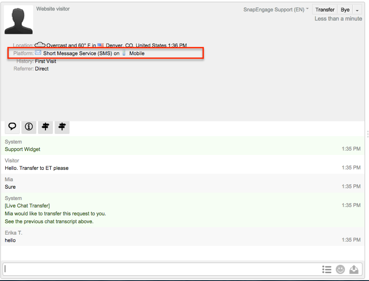Image resolution: width=369 pixels, height=281 pixels.
Task: Click 'Hello. Transfer to ET please' message
Action: pyautogui.click(x=37, y=168)
